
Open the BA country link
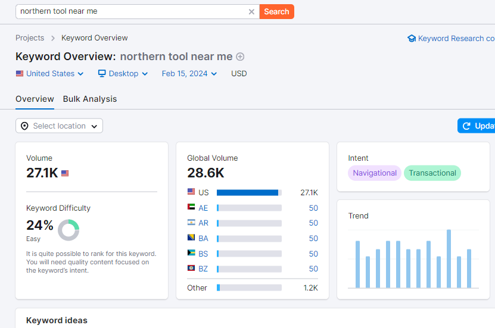pos(203,239)
